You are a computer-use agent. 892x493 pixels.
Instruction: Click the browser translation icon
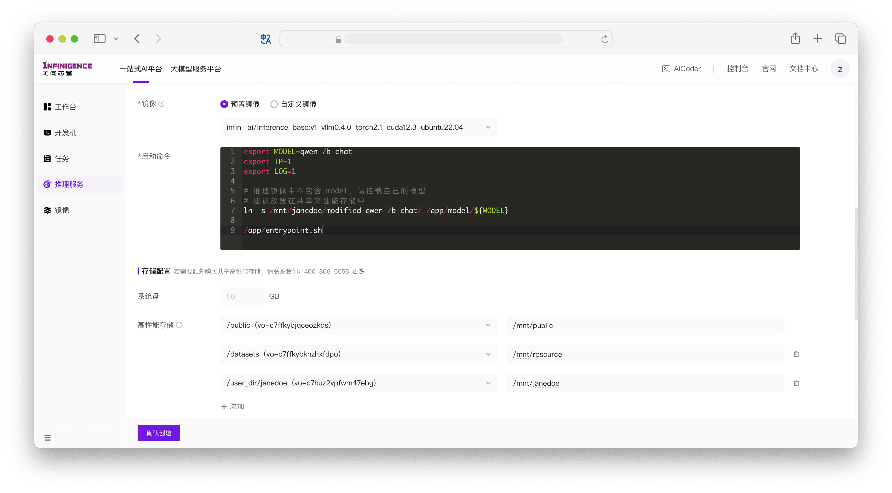coord(266,39)
